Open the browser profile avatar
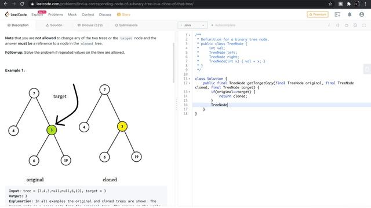371x208 pixels. (x=357, y=4)
